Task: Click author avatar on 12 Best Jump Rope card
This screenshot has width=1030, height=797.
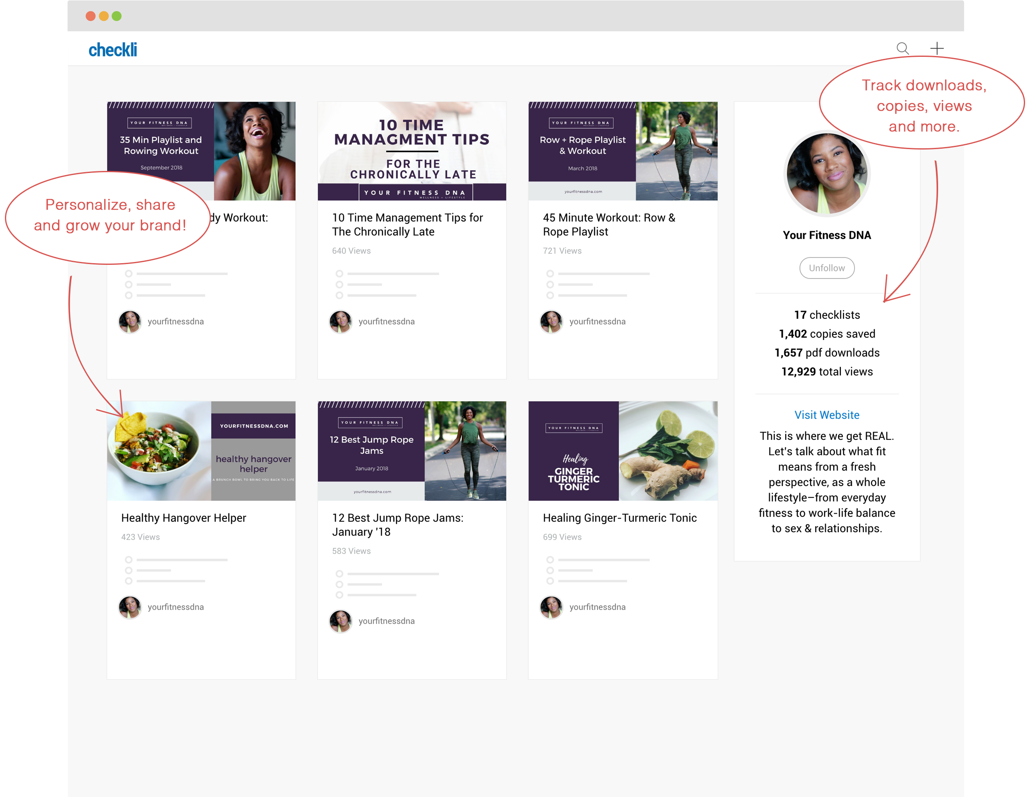Action: tap(340, 621)
